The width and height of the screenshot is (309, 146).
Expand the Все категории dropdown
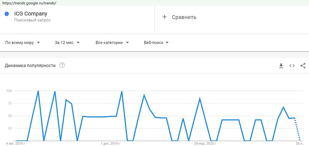tap(112, 43)
